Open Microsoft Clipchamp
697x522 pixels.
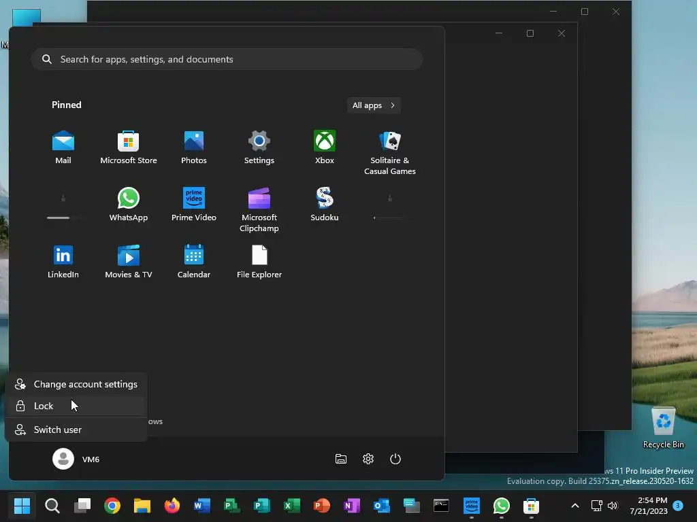(x=259, y=210)
